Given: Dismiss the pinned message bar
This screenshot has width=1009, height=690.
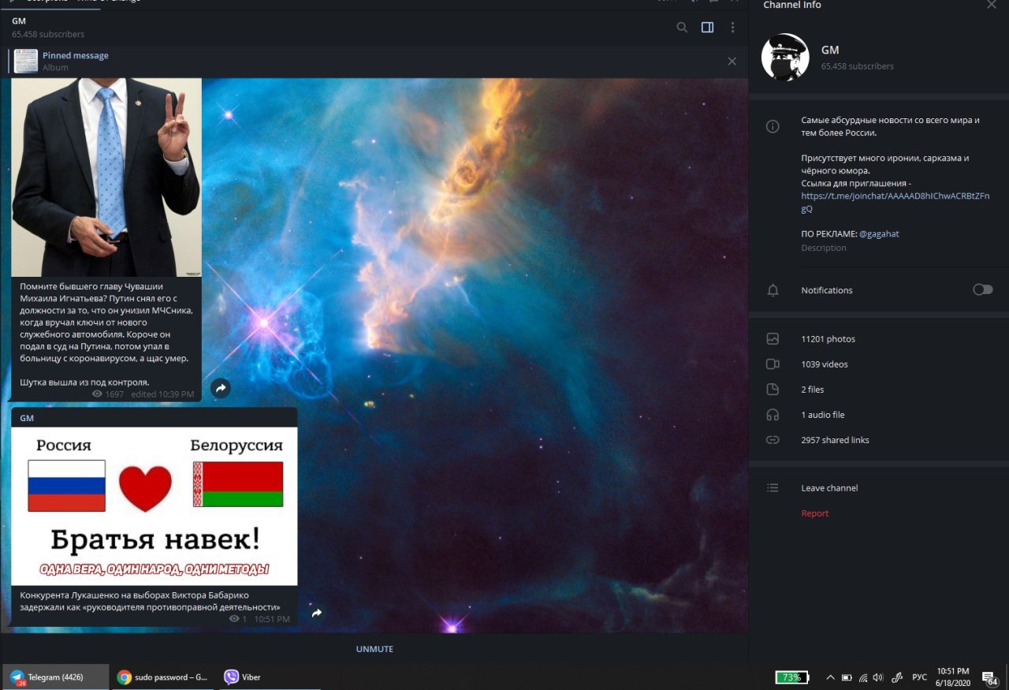Looking at the screenshot, I should click(732, 62).
